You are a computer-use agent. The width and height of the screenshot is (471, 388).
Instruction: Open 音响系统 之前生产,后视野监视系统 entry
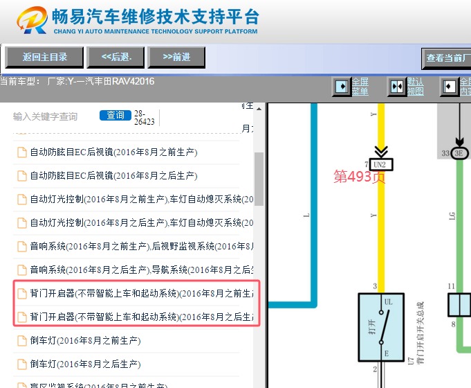tap(142, 246)
